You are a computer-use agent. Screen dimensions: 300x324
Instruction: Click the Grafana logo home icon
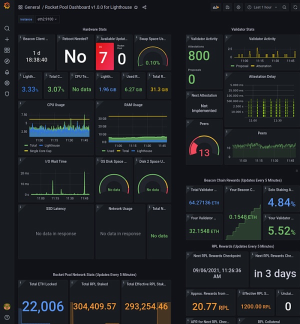[7, 7]
